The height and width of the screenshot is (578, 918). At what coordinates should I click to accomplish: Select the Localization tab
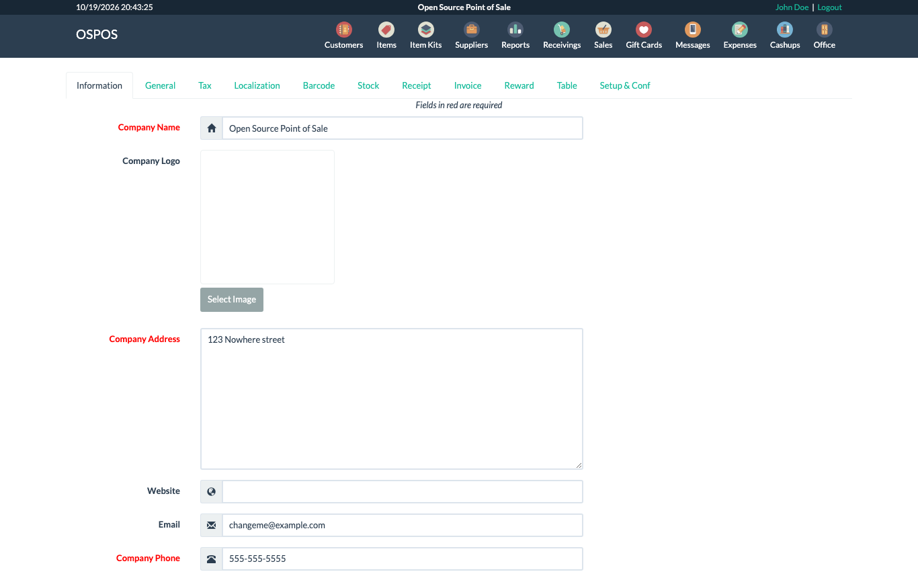[257, 85]
